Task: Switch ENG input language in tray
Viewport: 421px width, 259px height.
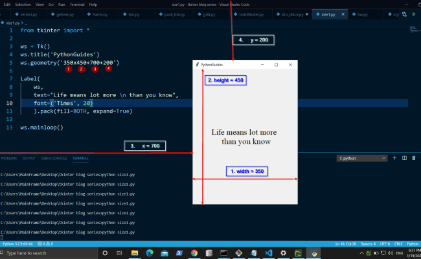Action: tap(400, 253)
